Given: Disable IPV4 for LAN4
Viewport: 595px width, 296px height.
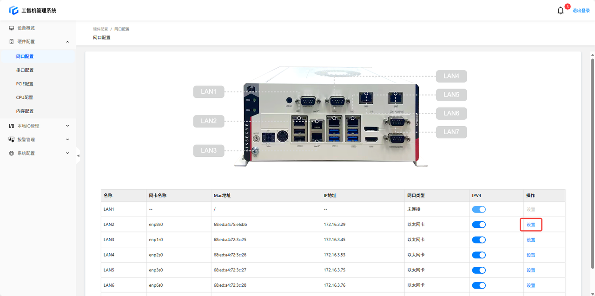Looking at the screenshot, I should (x=479, y=255).
